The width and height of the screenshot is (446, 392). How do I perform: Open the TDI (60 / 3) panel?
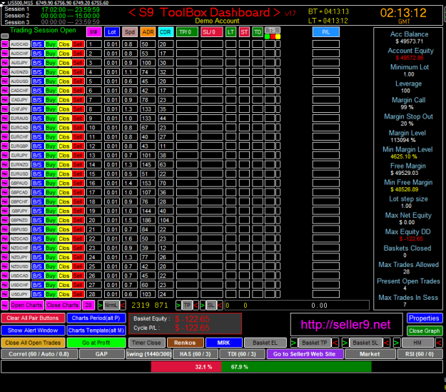[x=242, y=354]
